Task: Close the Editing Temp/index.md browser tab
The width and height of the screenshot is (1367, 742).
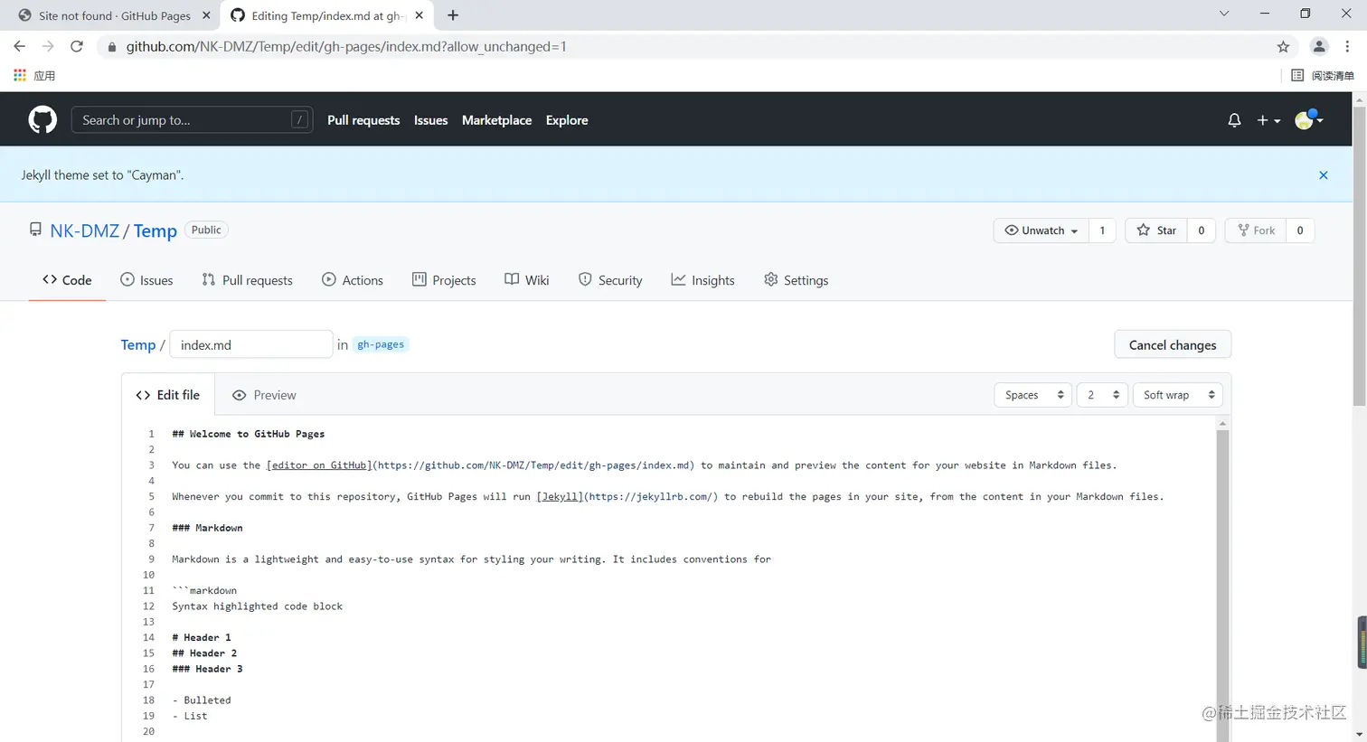Action: [419, 15]
